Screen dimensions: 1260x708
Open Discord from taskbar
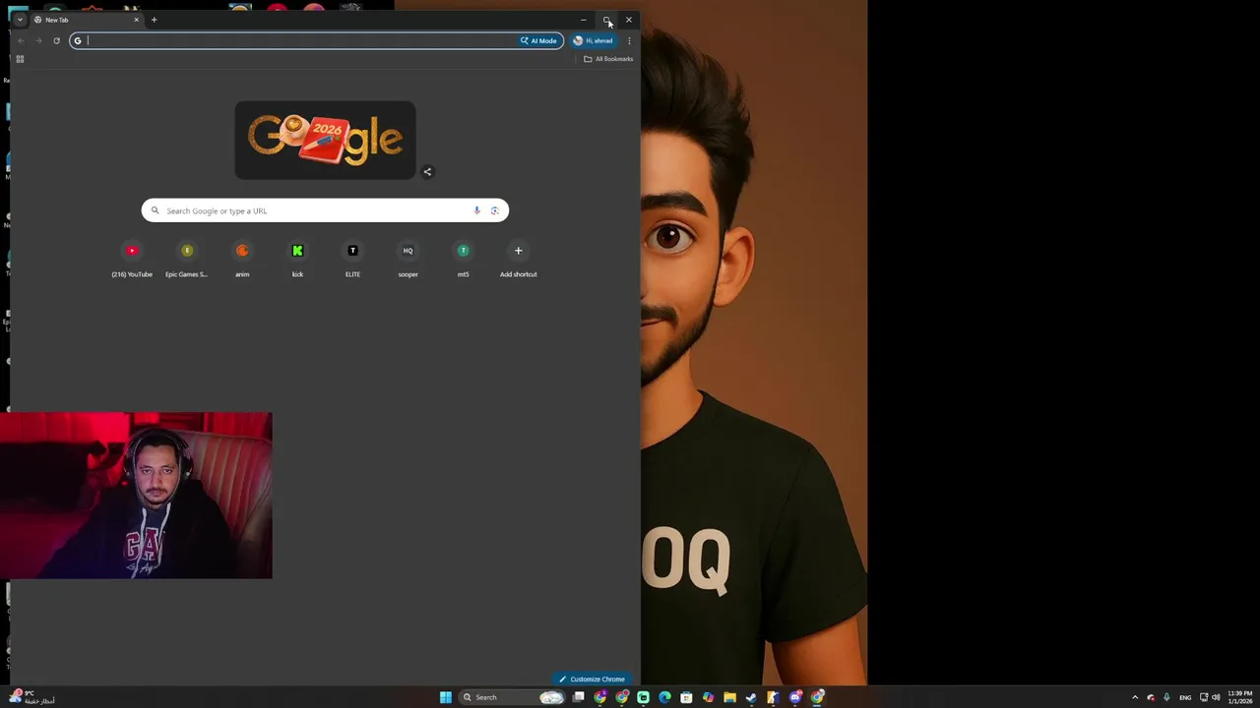point(794,697)
